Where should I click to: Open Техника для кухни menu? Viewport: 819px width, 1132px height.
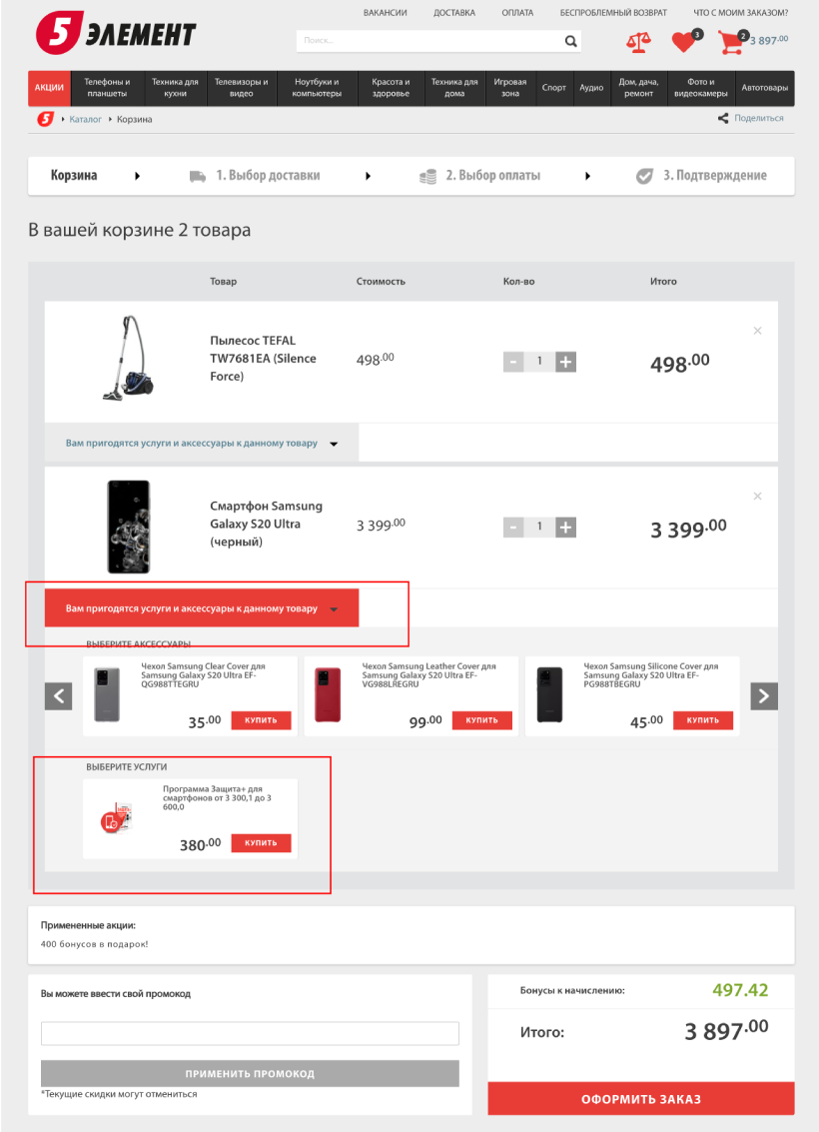click(175, 88)
